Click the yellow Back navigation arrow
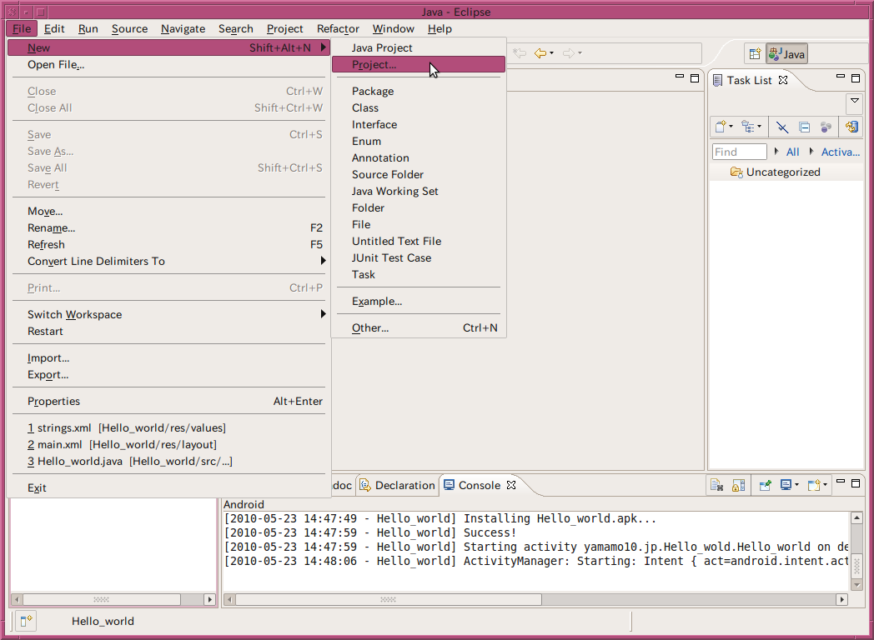This screenshot has width=874, height=640. click(540, 52)
